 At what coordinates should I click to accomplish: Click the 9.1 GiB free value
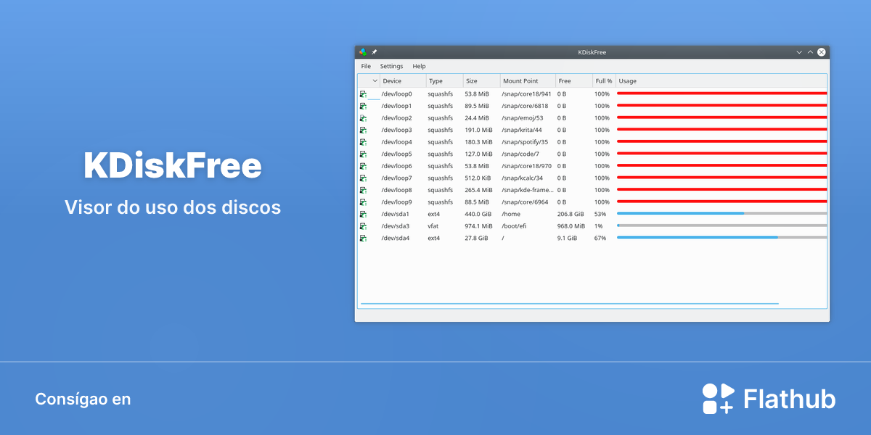pos(567,238)
